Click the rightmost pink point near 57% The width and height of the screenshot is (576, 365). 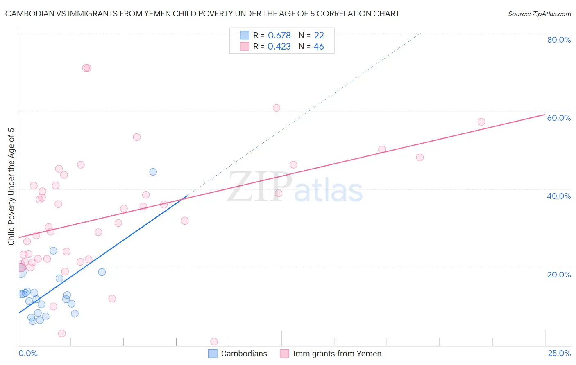pyautogui.click(x=481, y=122)
